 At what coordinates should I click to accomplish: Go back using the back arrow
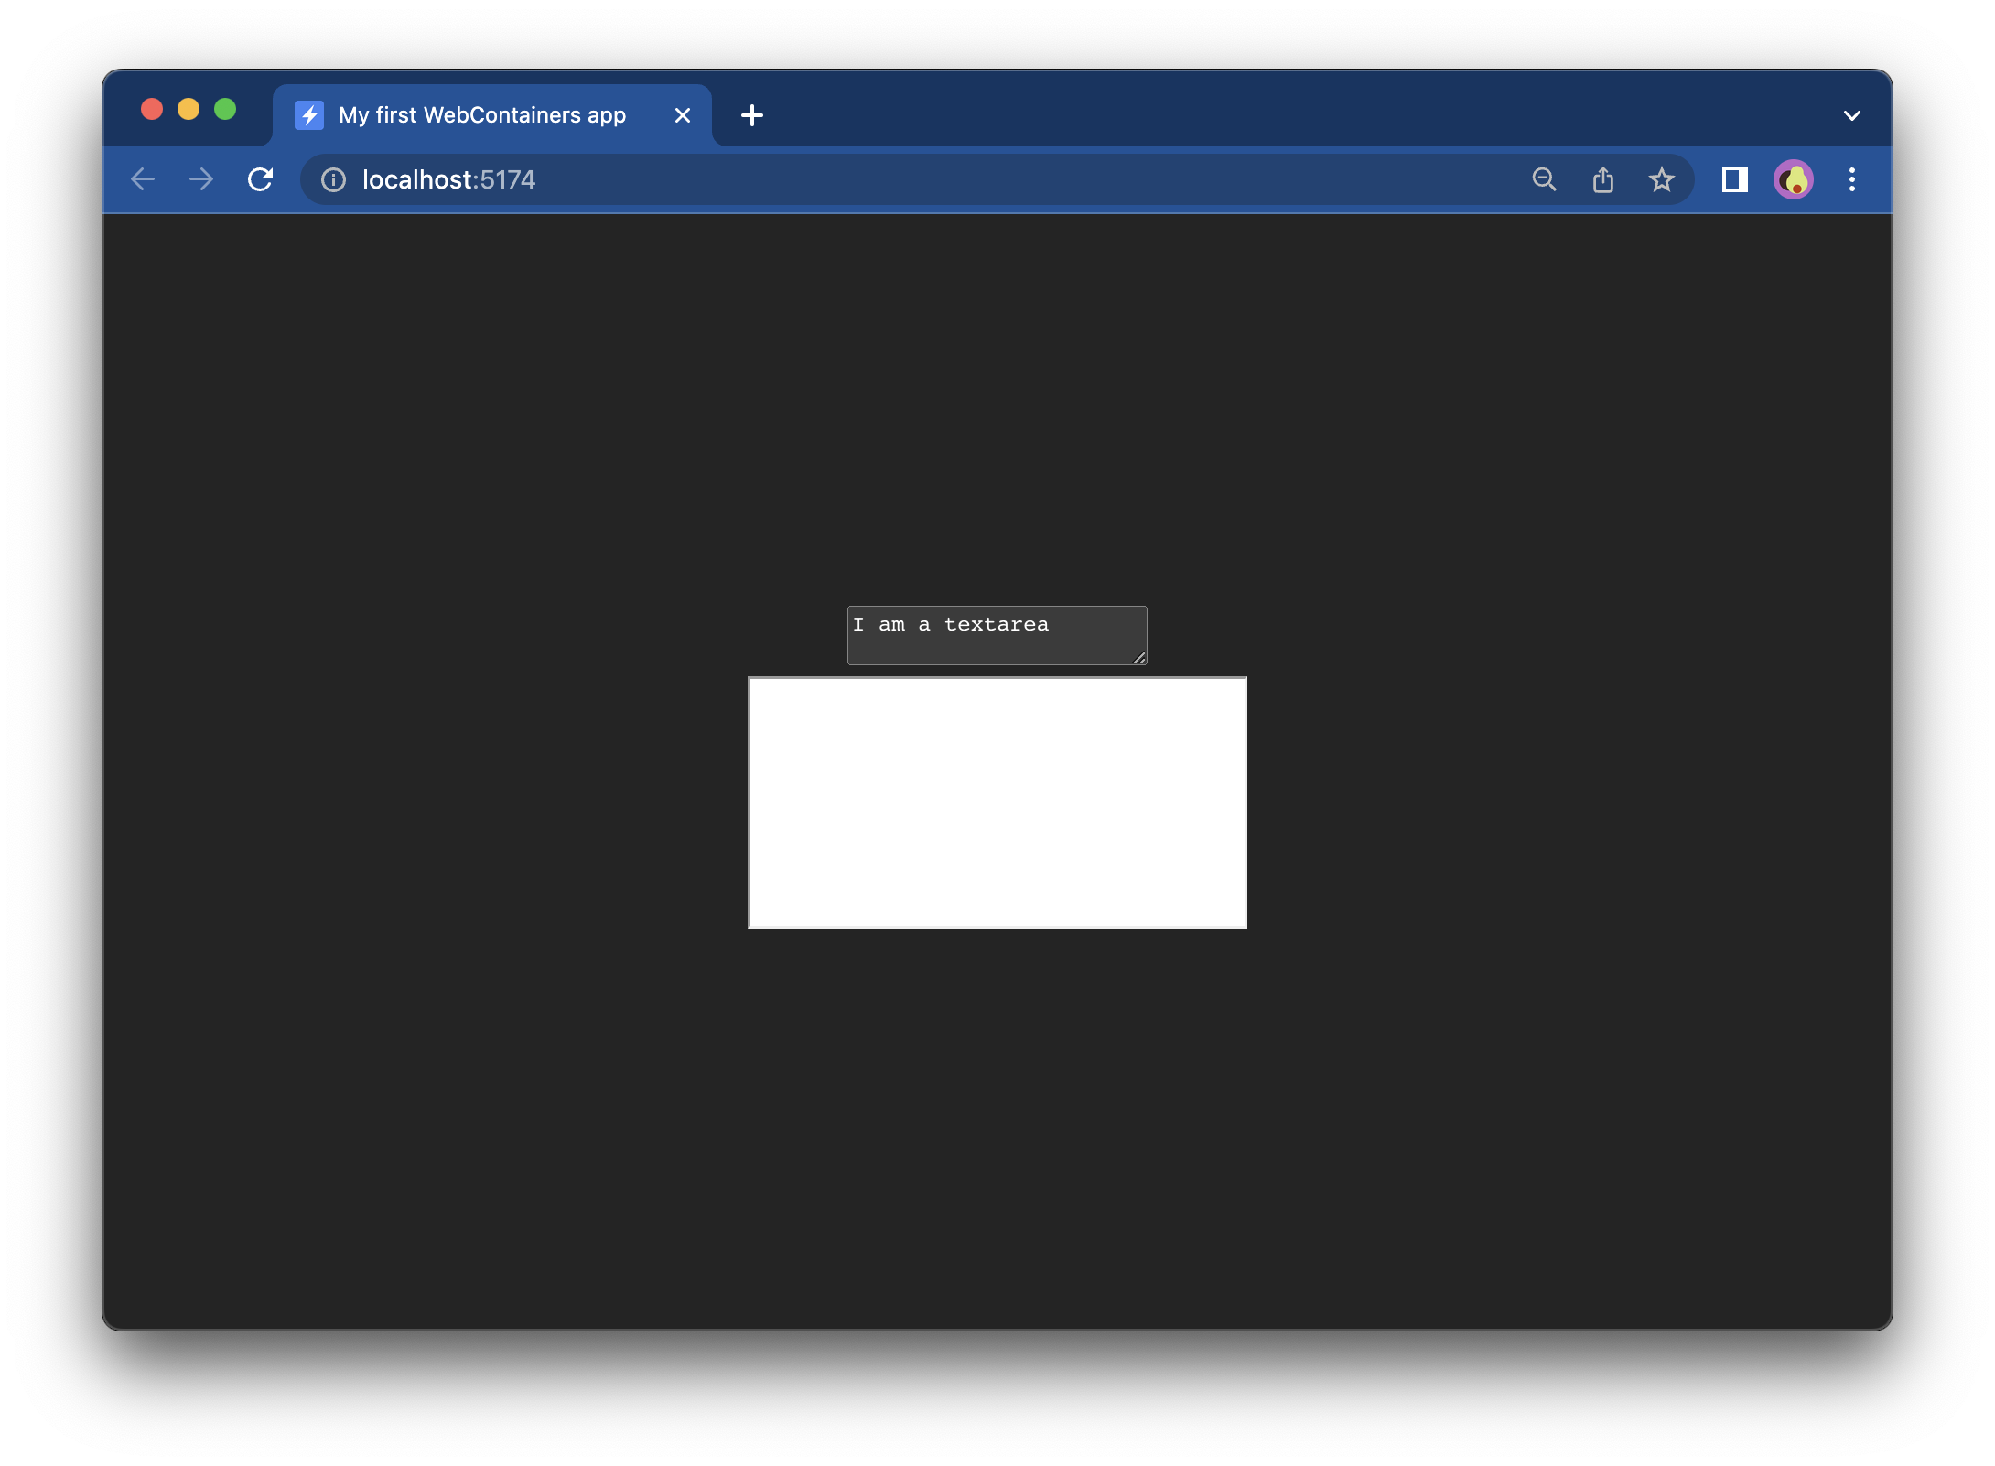click(143, 179)
